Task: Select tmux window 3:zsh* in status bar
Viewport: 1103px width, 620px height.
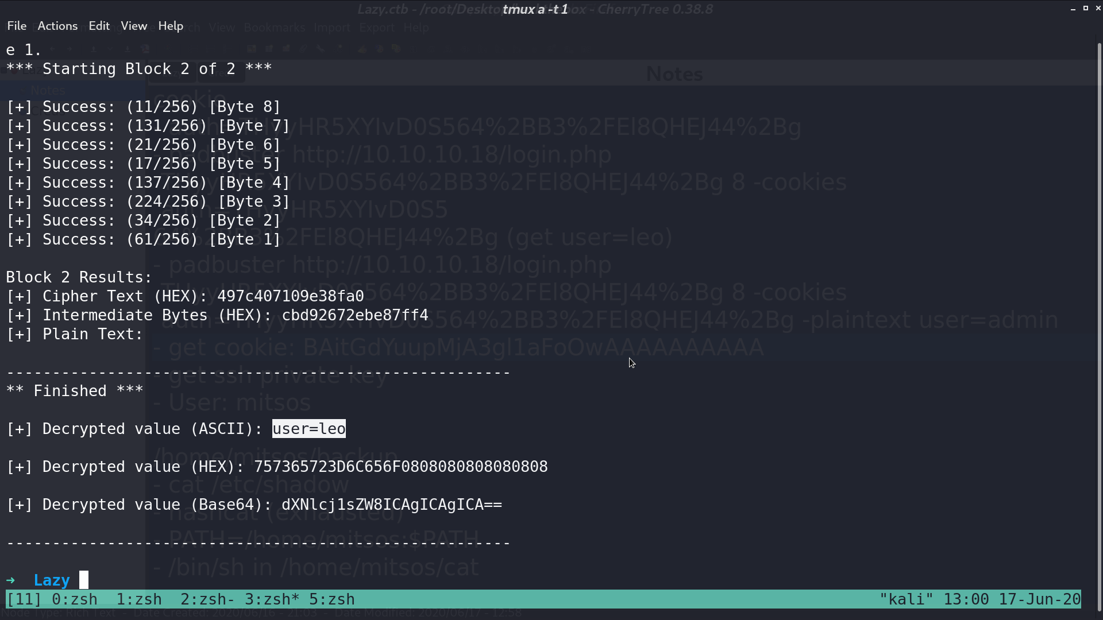Action: [272, 599]
